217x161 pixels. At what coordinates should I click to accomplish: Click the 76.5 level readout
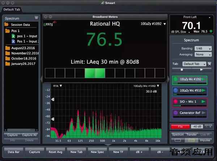104,39
